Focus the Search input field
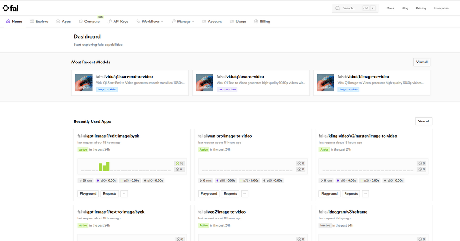This screenshot has height=241, width=460. 355,8
